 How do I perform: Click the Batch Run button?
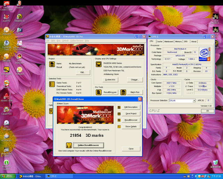(135, 92)
